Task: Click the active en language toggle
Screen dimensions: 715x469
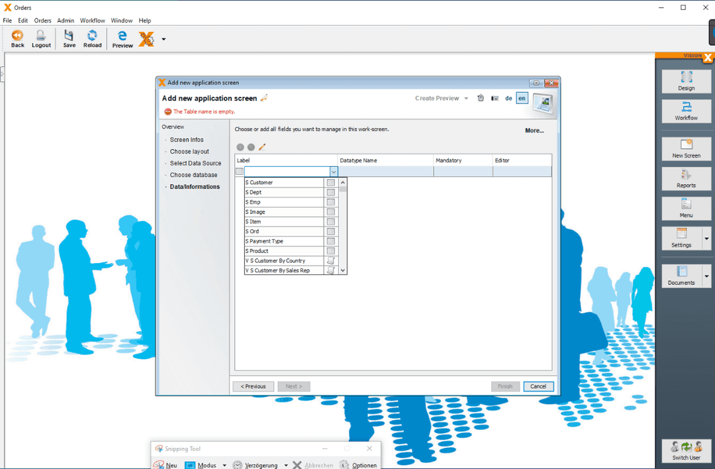Action: 522,98
